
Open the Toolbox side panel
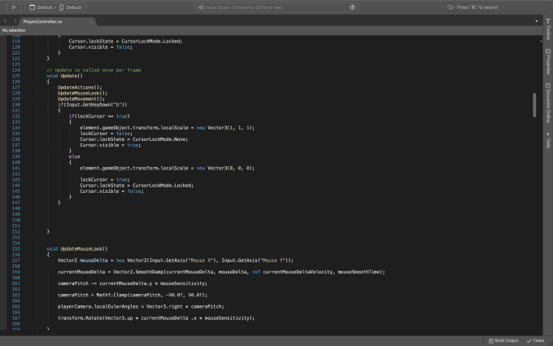[x=547, y=29]
